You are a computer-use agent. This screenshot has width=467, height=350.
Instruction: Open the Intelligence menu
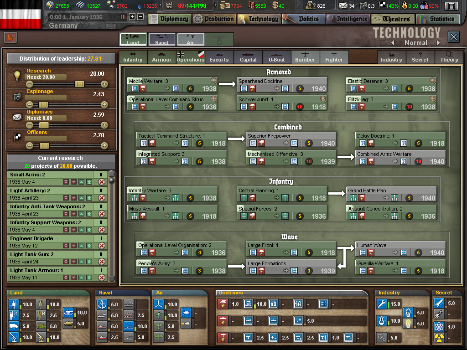pos(348,19)
